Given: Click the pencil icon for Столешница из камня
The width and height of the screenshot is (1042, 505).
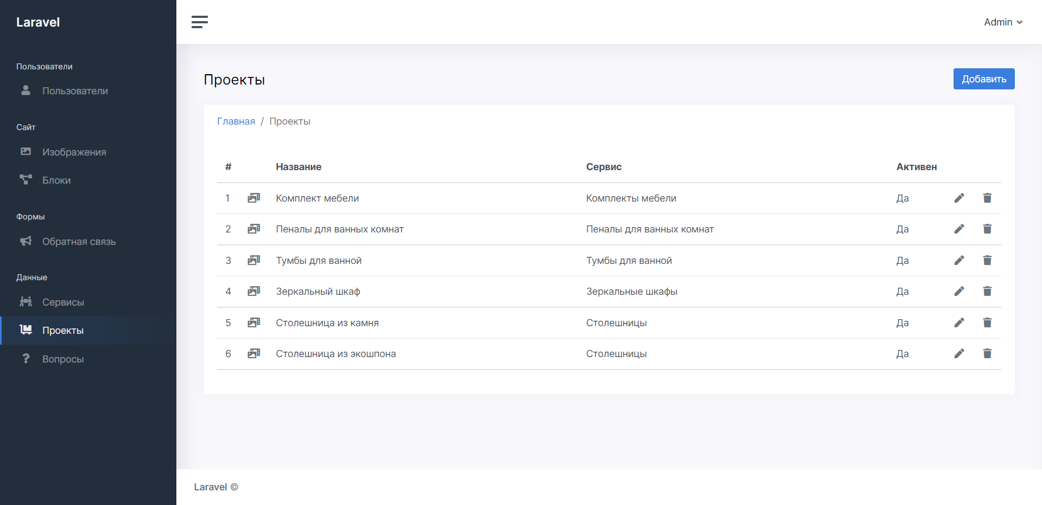Looking at the screenshot, I should click(x=959, y=322).
